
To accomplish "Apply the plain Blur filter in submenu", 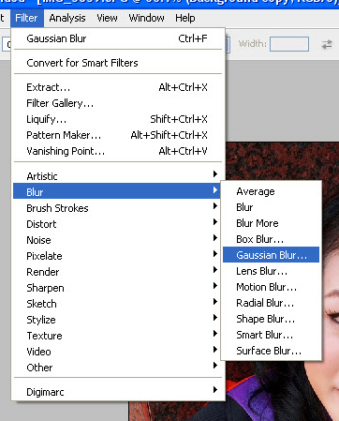I will (271, 207).
